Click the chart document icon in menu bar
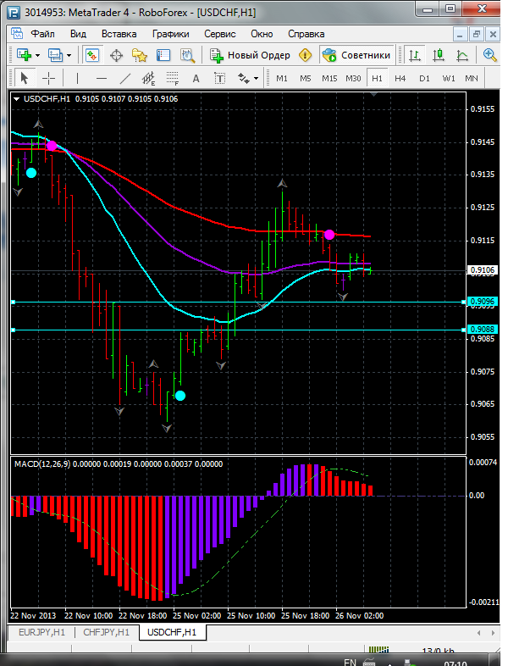 (17, 34)
